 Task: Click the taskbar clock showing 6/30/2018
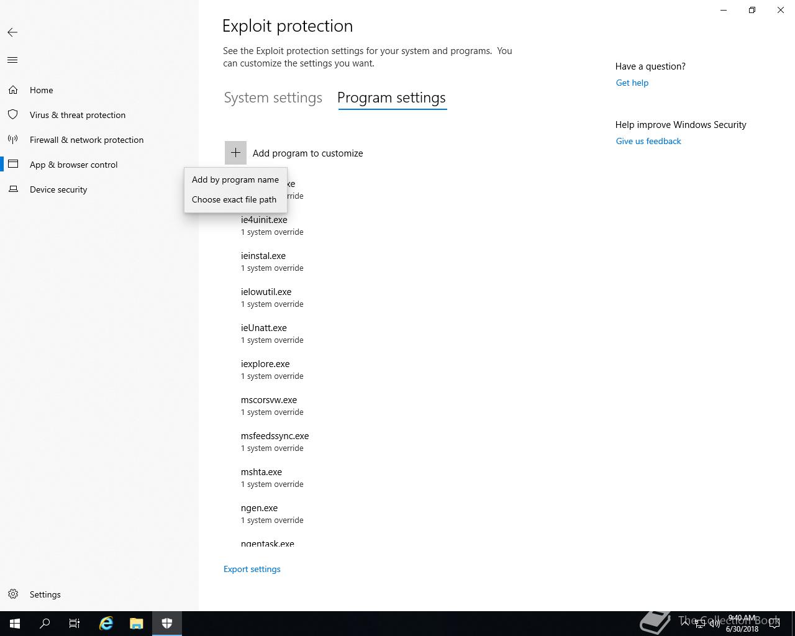point(742,624)
